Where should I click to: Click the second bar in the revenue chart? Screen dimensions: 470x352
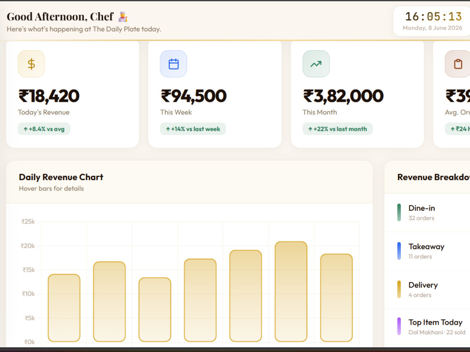point(110,301)
